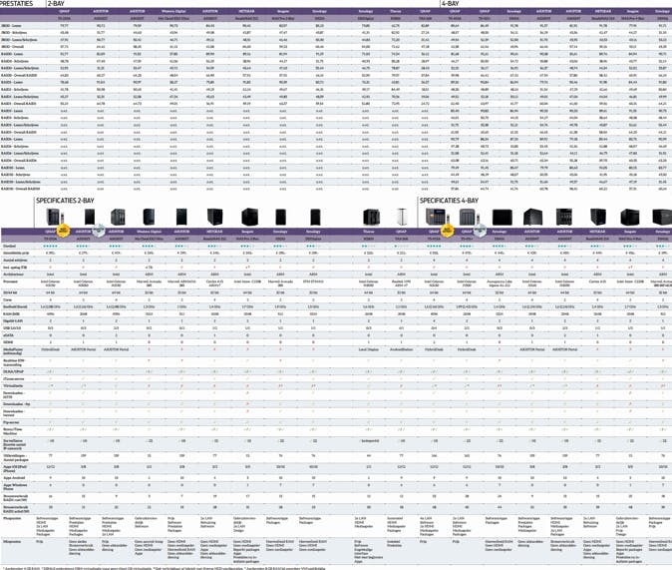The width and height of the screenshot is (672, 570).
Task: Open the 2-bay QNAP photo with remote
Action: (x=55, y=217)
